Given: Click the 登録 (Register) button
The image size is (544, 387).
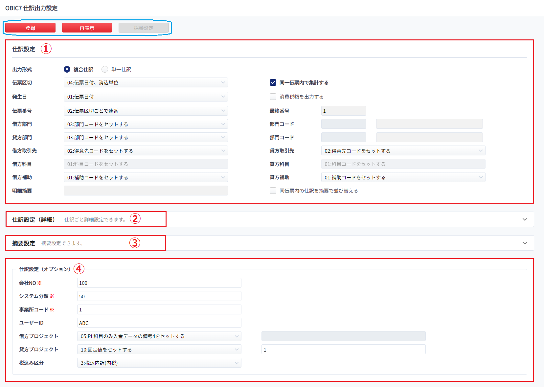Looking at the screenshot, I should point(30,27).
